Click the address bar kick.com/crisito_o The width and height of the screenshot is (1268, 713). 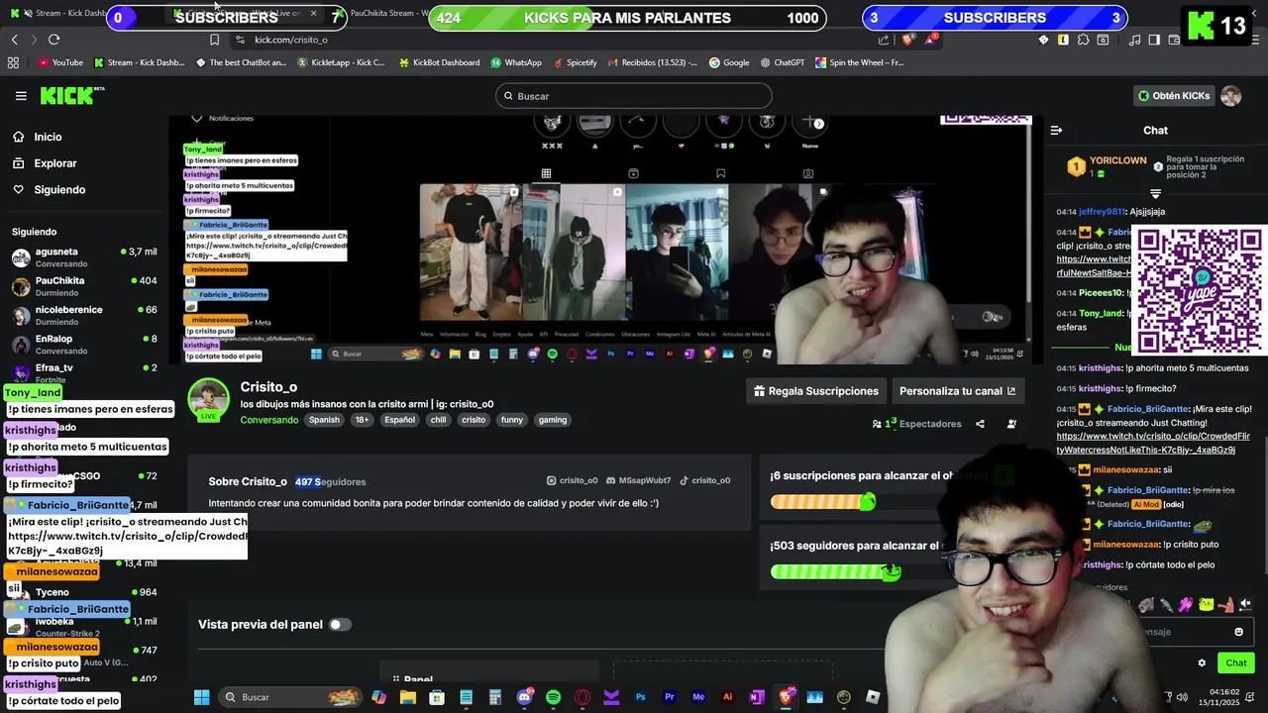(x=290, y=40)
